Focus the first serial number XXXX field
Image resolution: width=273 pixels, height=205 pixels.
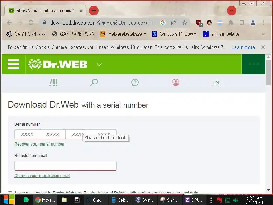27,134
